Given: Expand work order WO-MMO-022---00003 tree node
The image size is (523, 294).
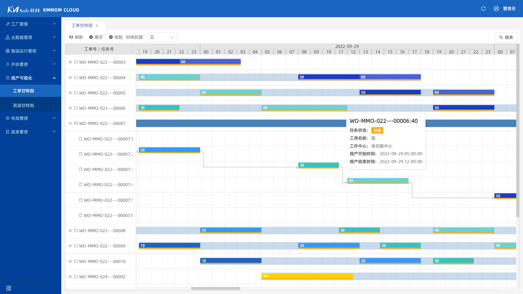Looking at the screenshot, I should pyautogui.click(x=70, y=62).
